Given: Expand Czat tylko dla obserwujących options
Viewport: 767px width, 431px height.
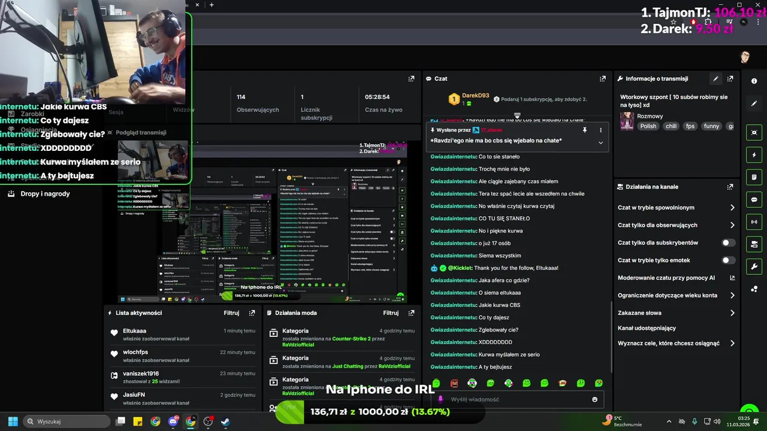Looking at the screenshot, I should (x=732, y=225).
